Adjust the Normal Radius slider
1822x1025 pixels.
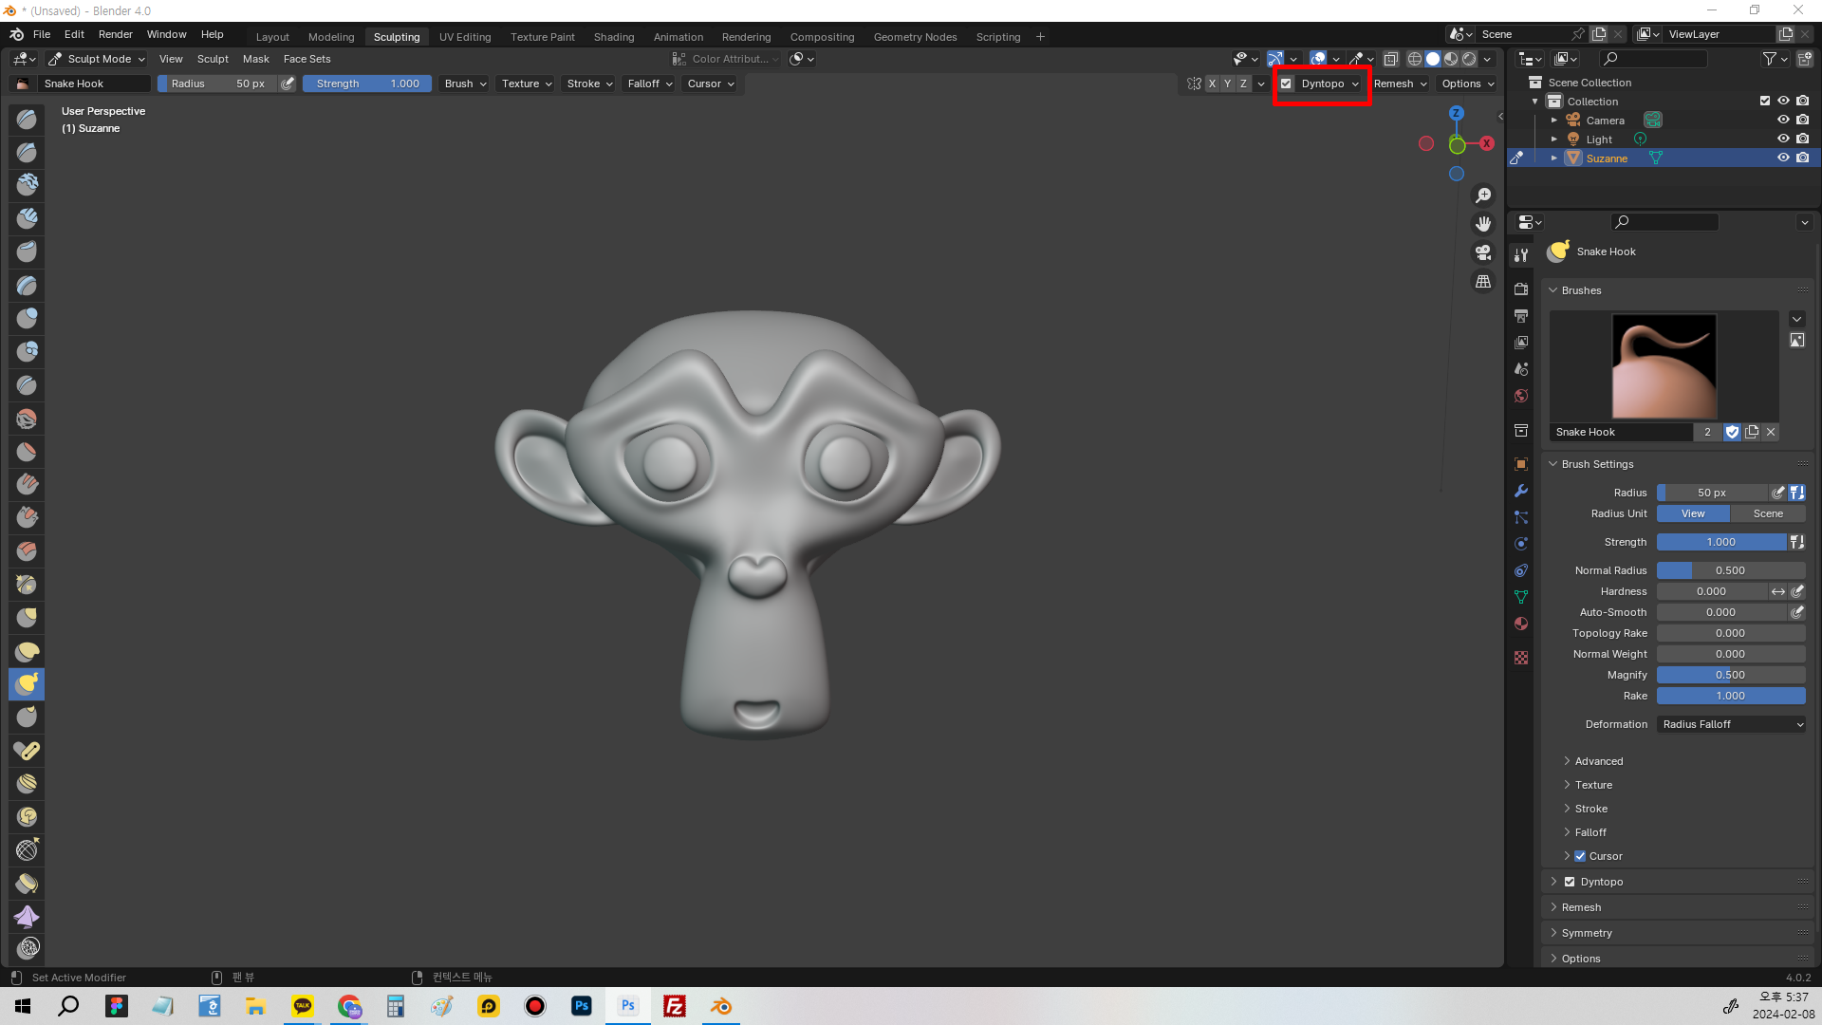coord(1731,570)
